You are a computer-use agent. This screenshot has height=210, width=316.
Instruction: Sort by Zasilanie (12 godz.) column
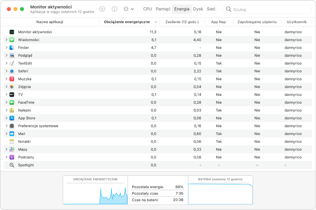click(x=182, y=22)
